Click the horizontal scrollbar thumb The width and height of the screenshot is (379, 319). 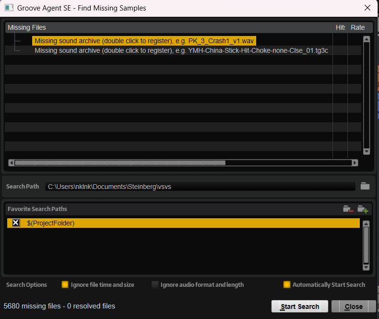click(x=120, y=163)
